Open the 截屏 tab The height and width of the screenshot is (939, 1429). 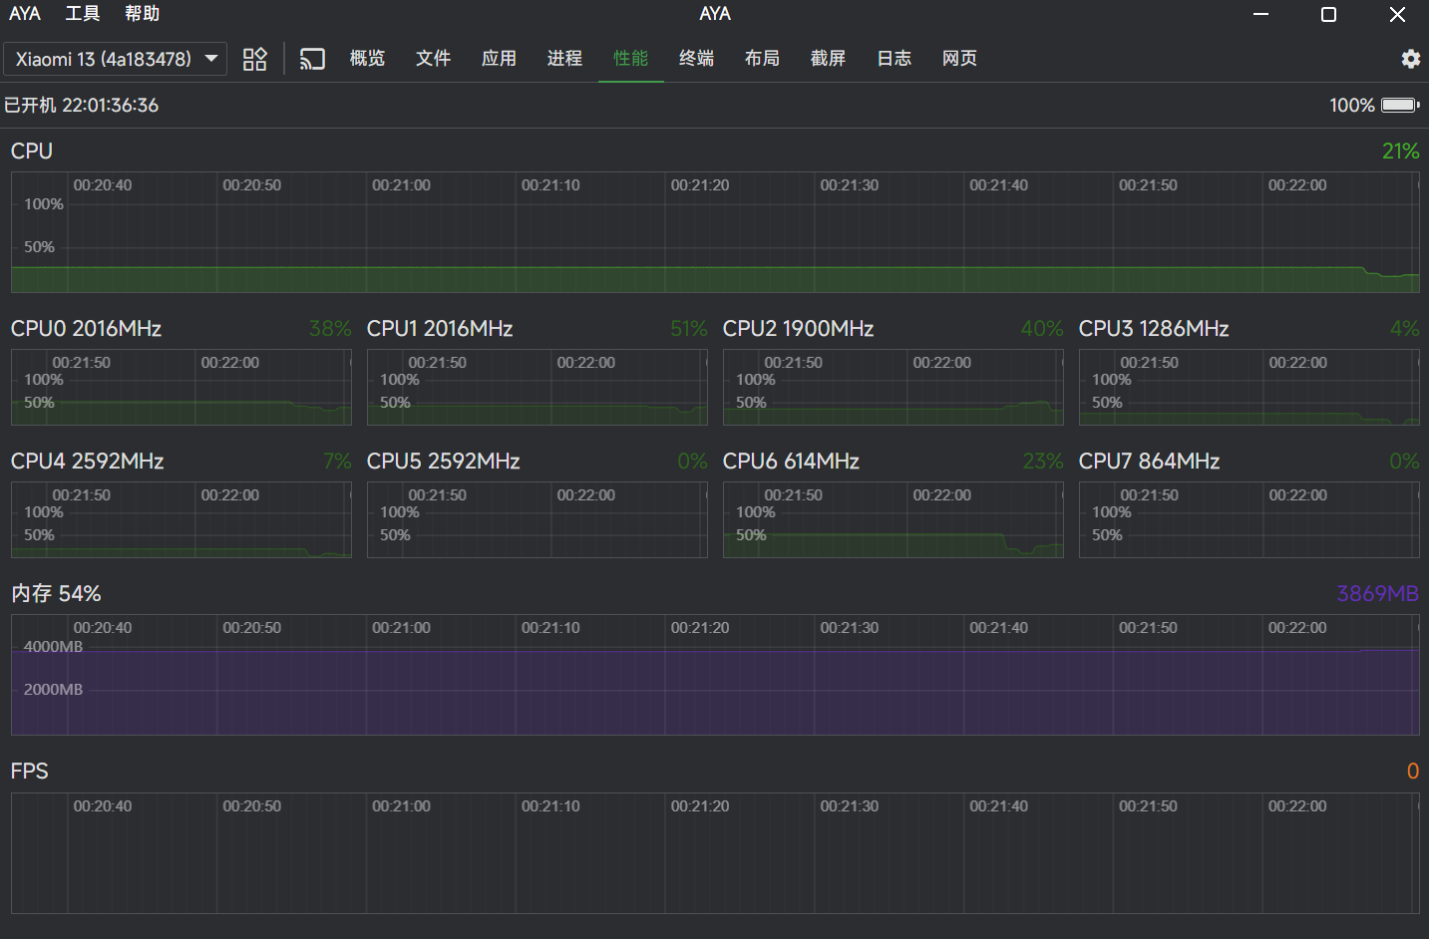(828, 59)
